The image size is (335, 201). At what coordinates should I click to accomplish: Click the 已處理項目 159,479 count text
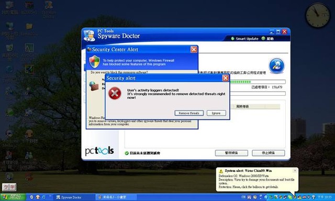coord(266,87)
